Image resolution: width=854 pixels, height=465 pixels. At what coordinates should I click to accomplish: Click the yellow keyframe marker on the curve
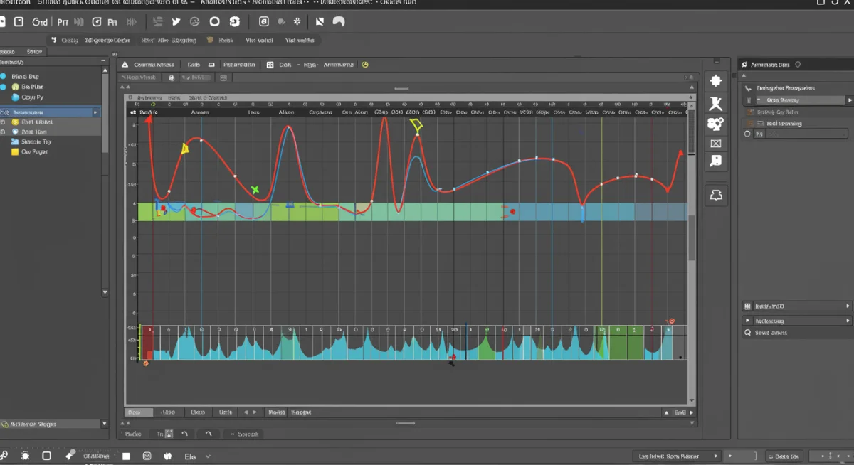[x=185, y=149]
